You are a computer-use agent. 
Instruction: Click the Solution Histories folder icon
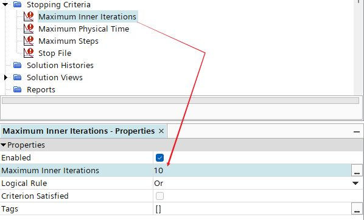click(18, 65)
